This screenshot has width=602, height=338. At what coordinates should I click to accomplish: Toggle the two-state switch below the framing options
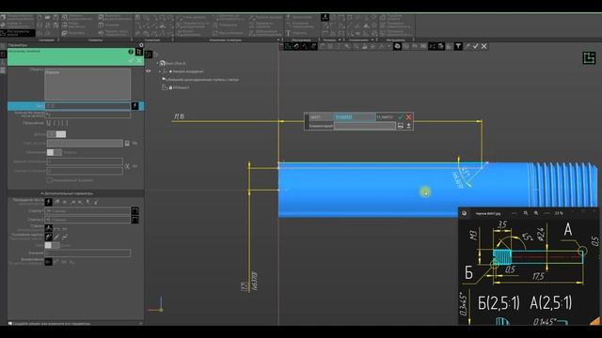pyautogui.click(x=56, y=134)
